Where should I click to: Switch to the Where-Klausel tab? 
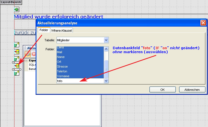click(x=62, y=30)
